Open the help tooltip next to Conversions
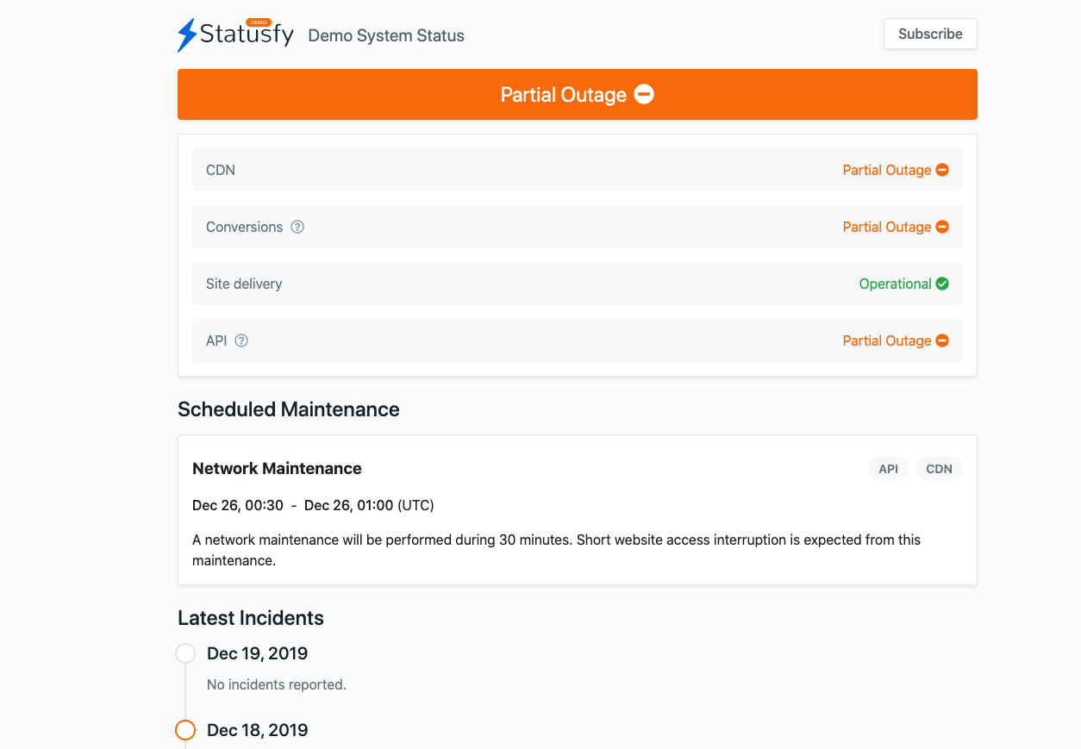The image size is (1081, 749). pyautogui.click(x=297, y=227)
